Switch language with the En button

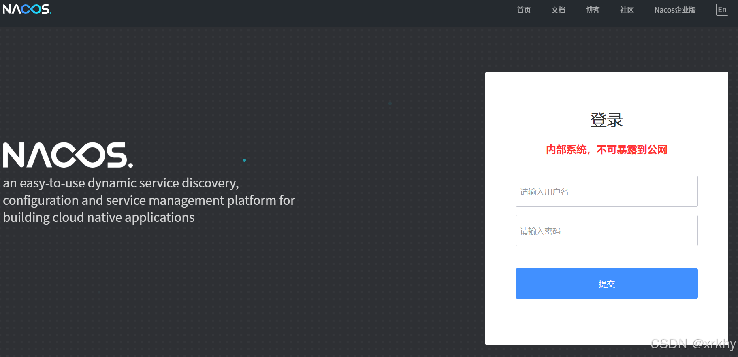click(722, 10)
